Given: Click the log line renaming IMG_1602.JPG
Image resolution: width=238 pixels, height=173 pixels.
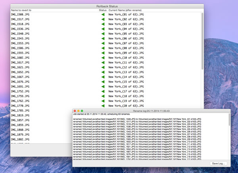Looking at the screenshot, I should tap(137, 142).
